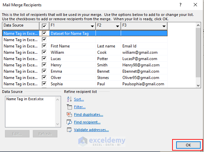This screenshot has height=152, width=204.
Task: Uncheck William Cook's checkbox
Action: pyautogui.click(x=44, y=52)
